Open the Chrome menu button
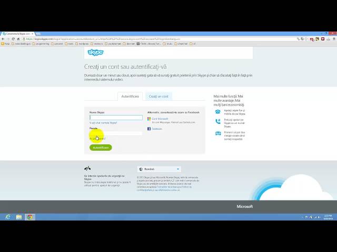Viewport: 337px width, 252px height. pyautogui.click(x=334, y=39)
